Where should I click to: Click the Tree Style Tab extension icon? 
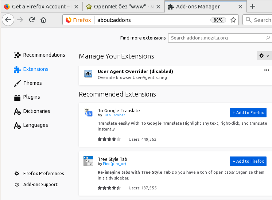coord(88,161)
